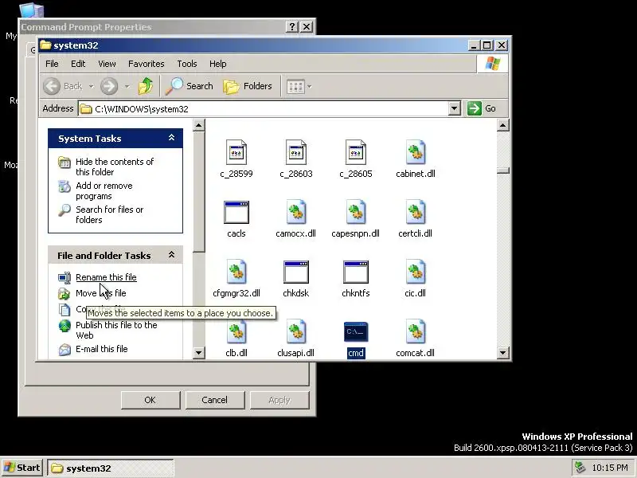637x478 pixels.
Task: Select the c_28603 file icon
Action: coord(296,152)
